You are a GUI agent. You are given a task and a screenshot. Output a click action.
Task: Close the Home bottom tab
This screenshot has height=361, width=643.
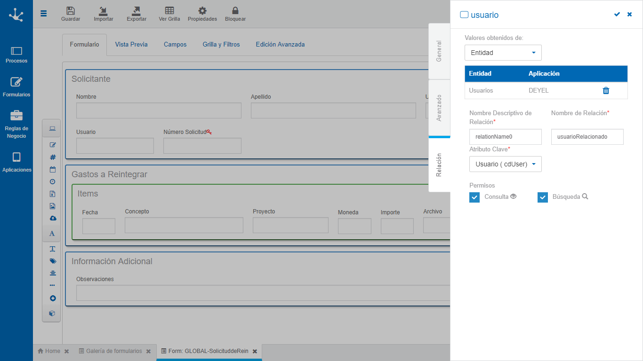tap(67, 352)
